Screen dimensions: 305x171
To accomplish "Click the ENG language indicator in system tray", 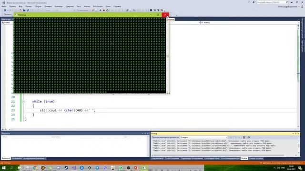I will 283,168.
